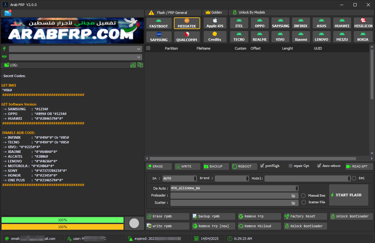Click the Erase rpmb button
The height and width of the screenshot is (243, 375).
pos(168,216)
